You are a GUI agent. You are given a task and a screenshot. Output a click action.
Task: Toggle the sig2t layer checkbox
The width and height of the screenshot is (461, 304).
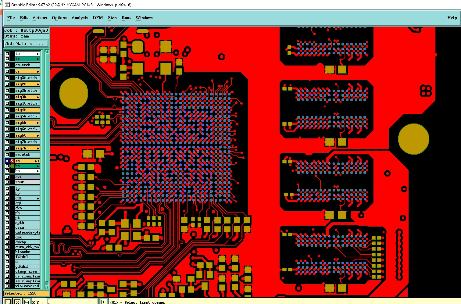(7, 84)
